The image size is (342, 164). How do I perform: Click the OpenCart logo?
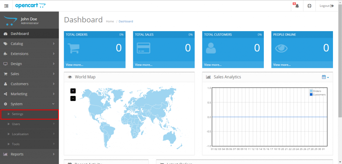tap(30, 5)
